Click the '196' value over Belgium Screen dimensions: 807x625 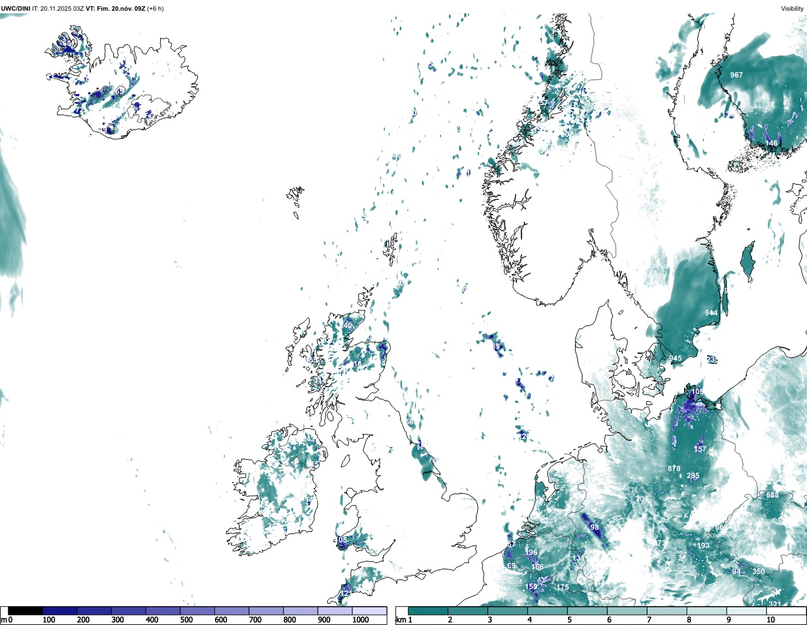(x=531, y=553)
